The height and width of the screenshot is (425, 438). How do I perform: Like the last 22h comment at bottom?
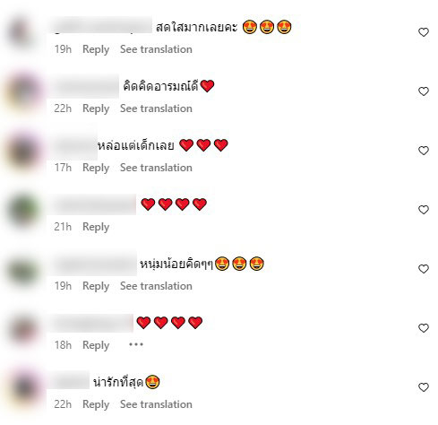click(424, 387)
